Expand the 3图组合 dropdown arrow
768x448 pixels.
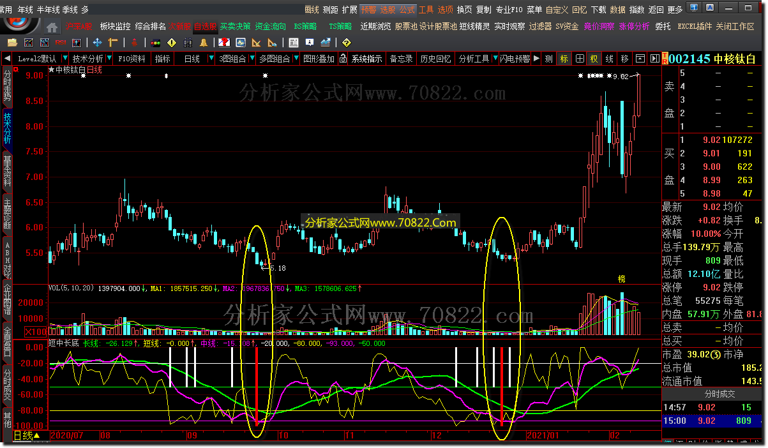252,59
